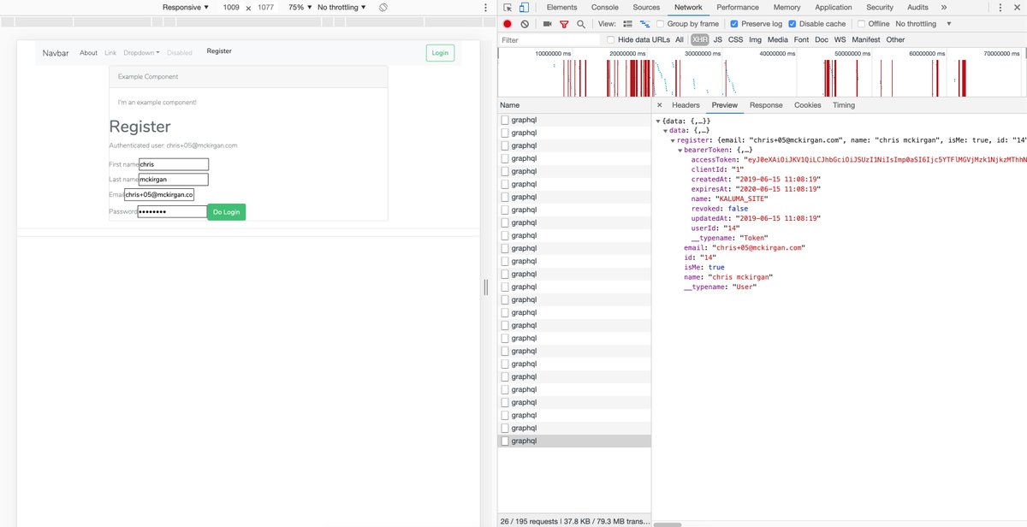Open the Responsive device dropdown
Viewport: 1027px width, 527px height.
(x=186, y=7)
